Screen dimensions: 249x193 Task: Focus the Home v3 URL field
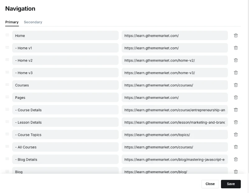(x=175, y=73)
